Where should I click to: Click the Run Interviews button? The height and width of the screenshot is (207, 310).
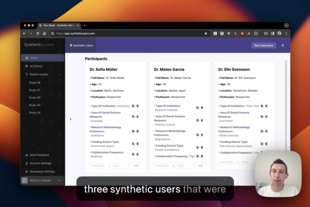264,45
